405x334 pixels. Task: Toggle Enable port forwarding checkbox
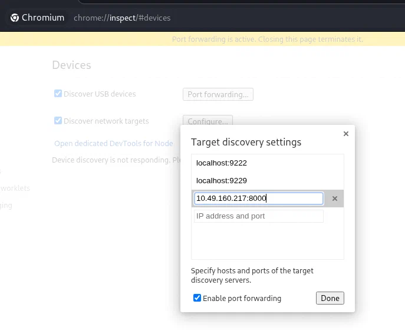point(197,298)
